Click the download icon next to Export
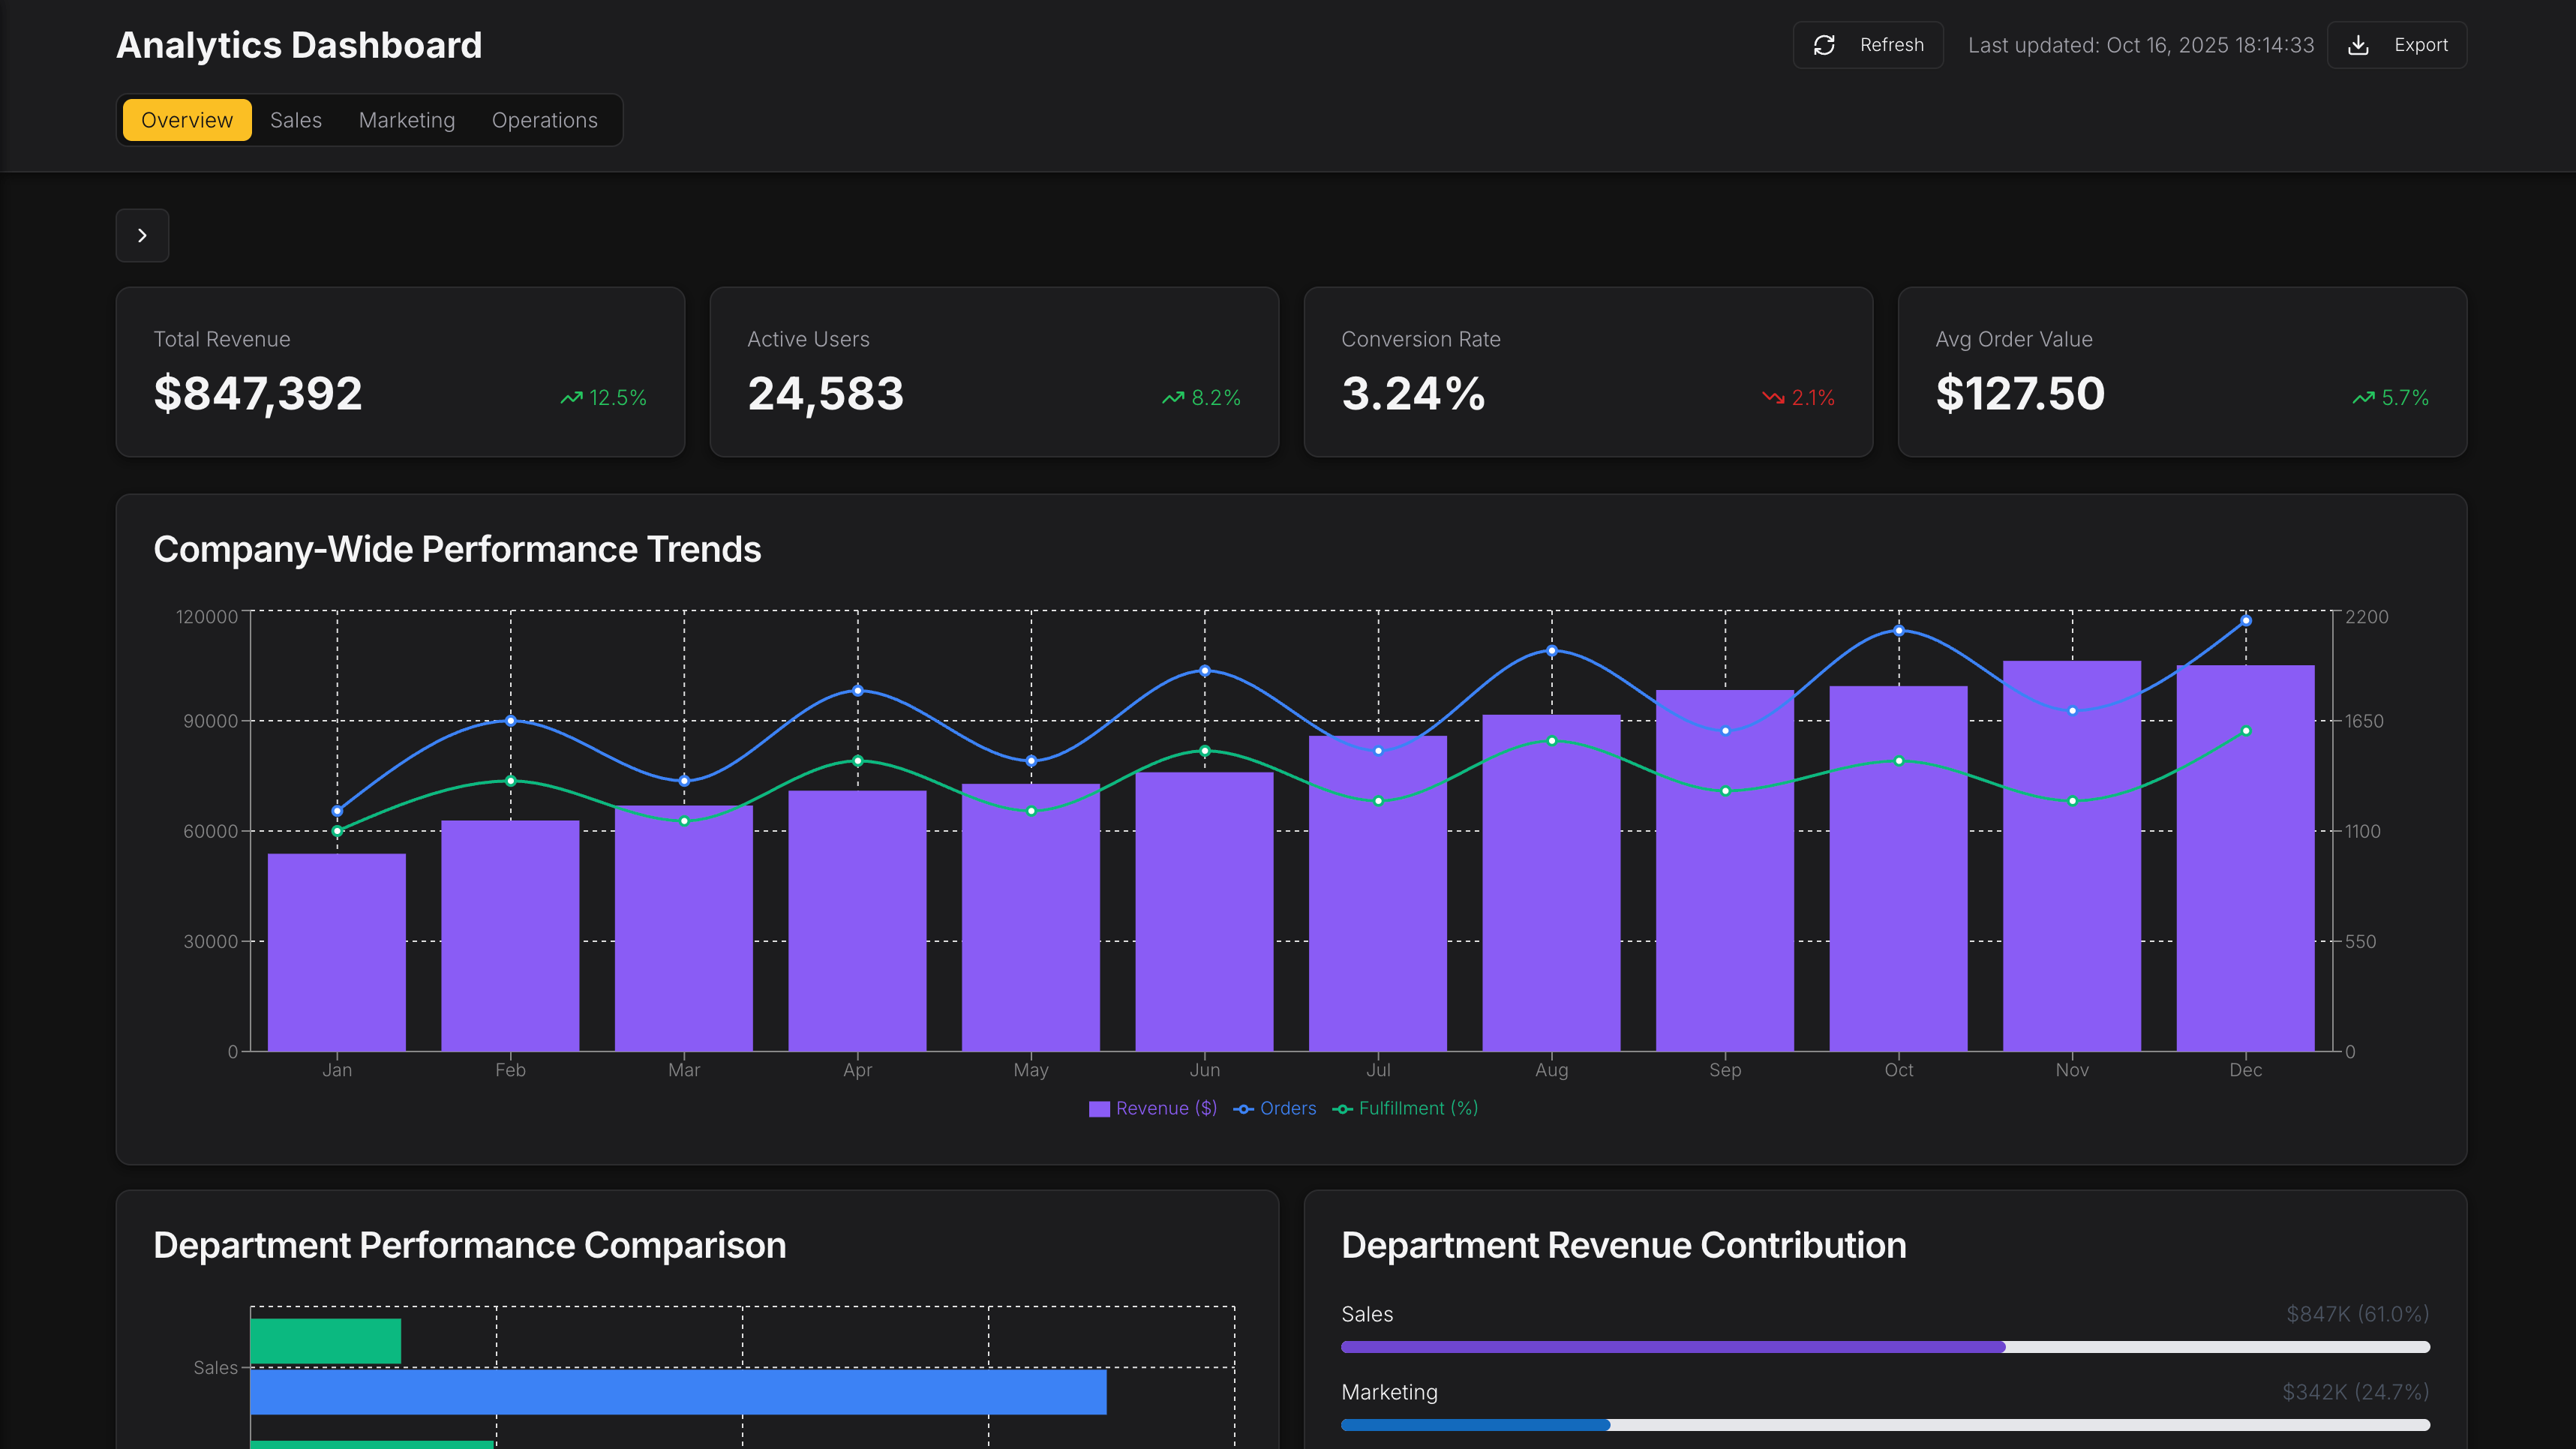 click(2358, 45)
